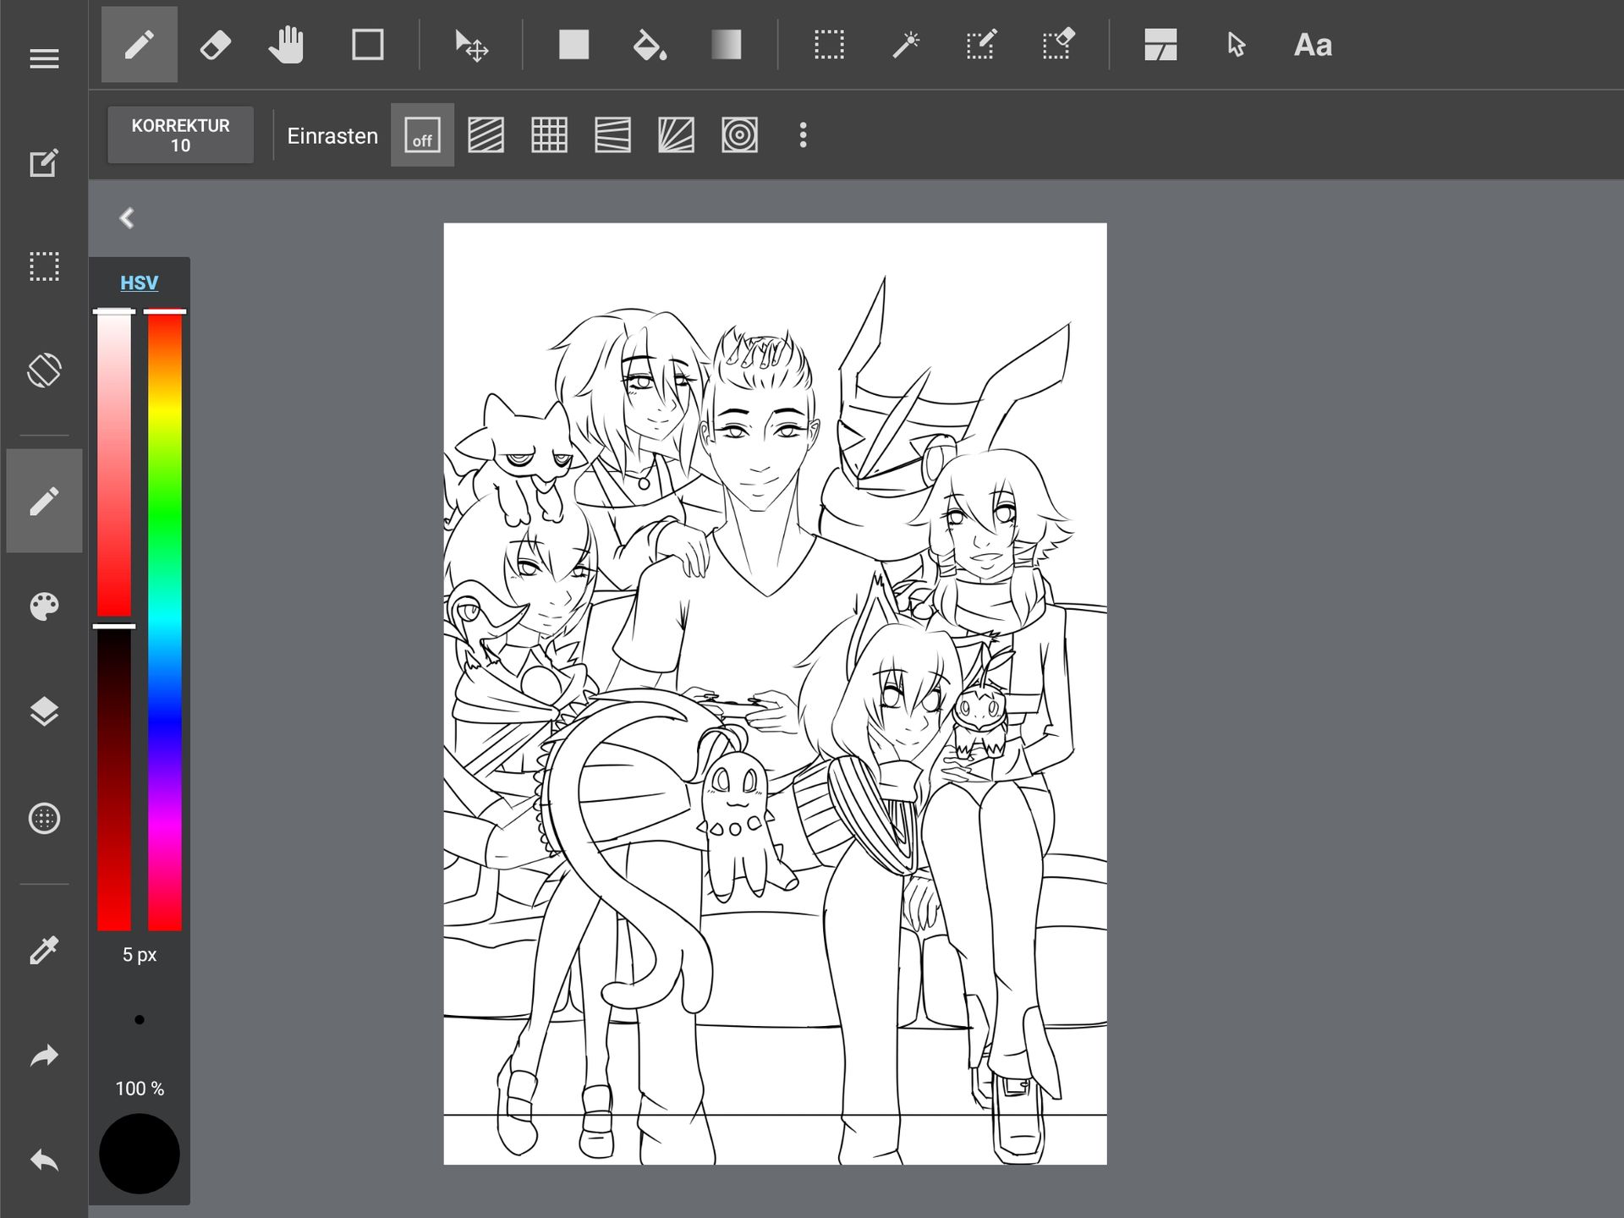The image size is (1624, 1218).
Task: Activate the Eyedropper tool
Action: pos(44,951)
